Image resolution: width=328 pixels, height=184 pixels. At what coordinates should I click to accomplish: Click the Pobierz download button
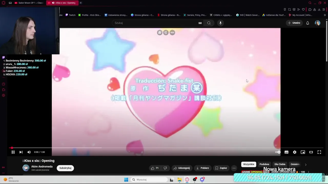tap(202, 168)
